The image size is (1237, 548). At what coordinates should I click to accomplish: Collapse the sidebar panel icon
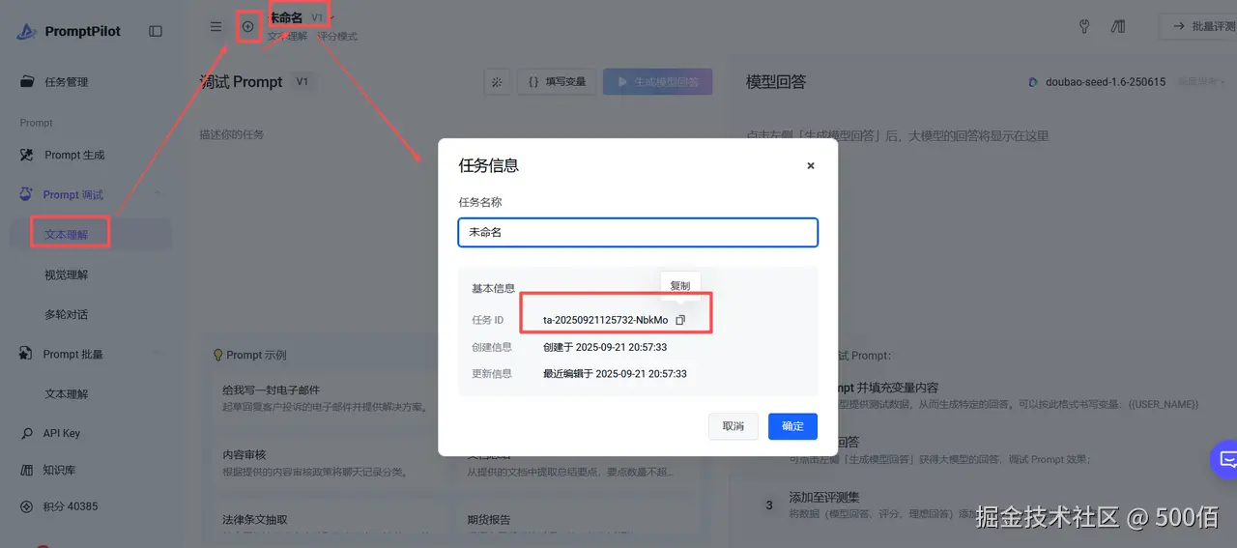tap(156, 31)
